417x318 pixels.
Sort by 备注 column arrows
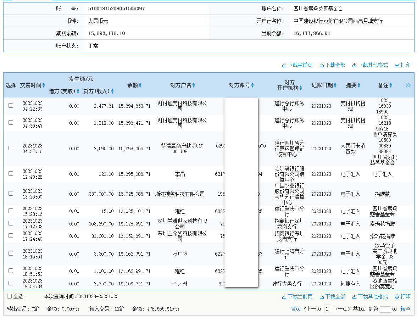[x=391, y=85]
